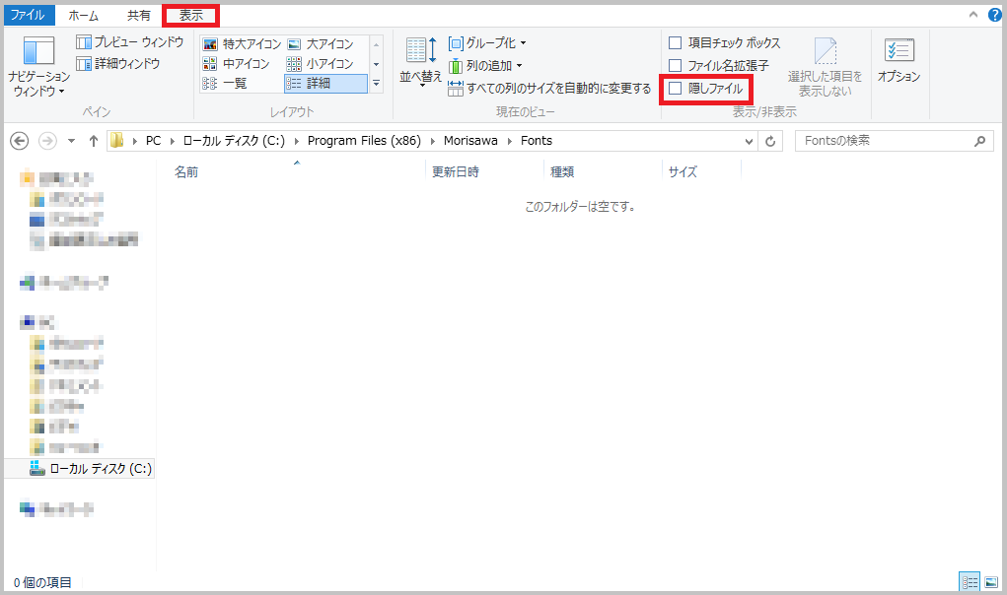The image size is (1007, 595).
Task: Enable the 隠しファイル checkbox
Action: [675, 89]
